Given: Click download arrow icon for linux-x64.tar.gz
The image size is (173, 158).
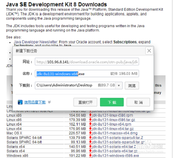Looking at the screenshot, I should [90, 129].
